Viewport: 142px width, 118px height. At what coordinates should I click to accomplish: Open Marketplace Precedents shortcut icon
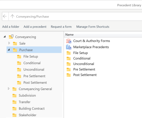[69, 47]
